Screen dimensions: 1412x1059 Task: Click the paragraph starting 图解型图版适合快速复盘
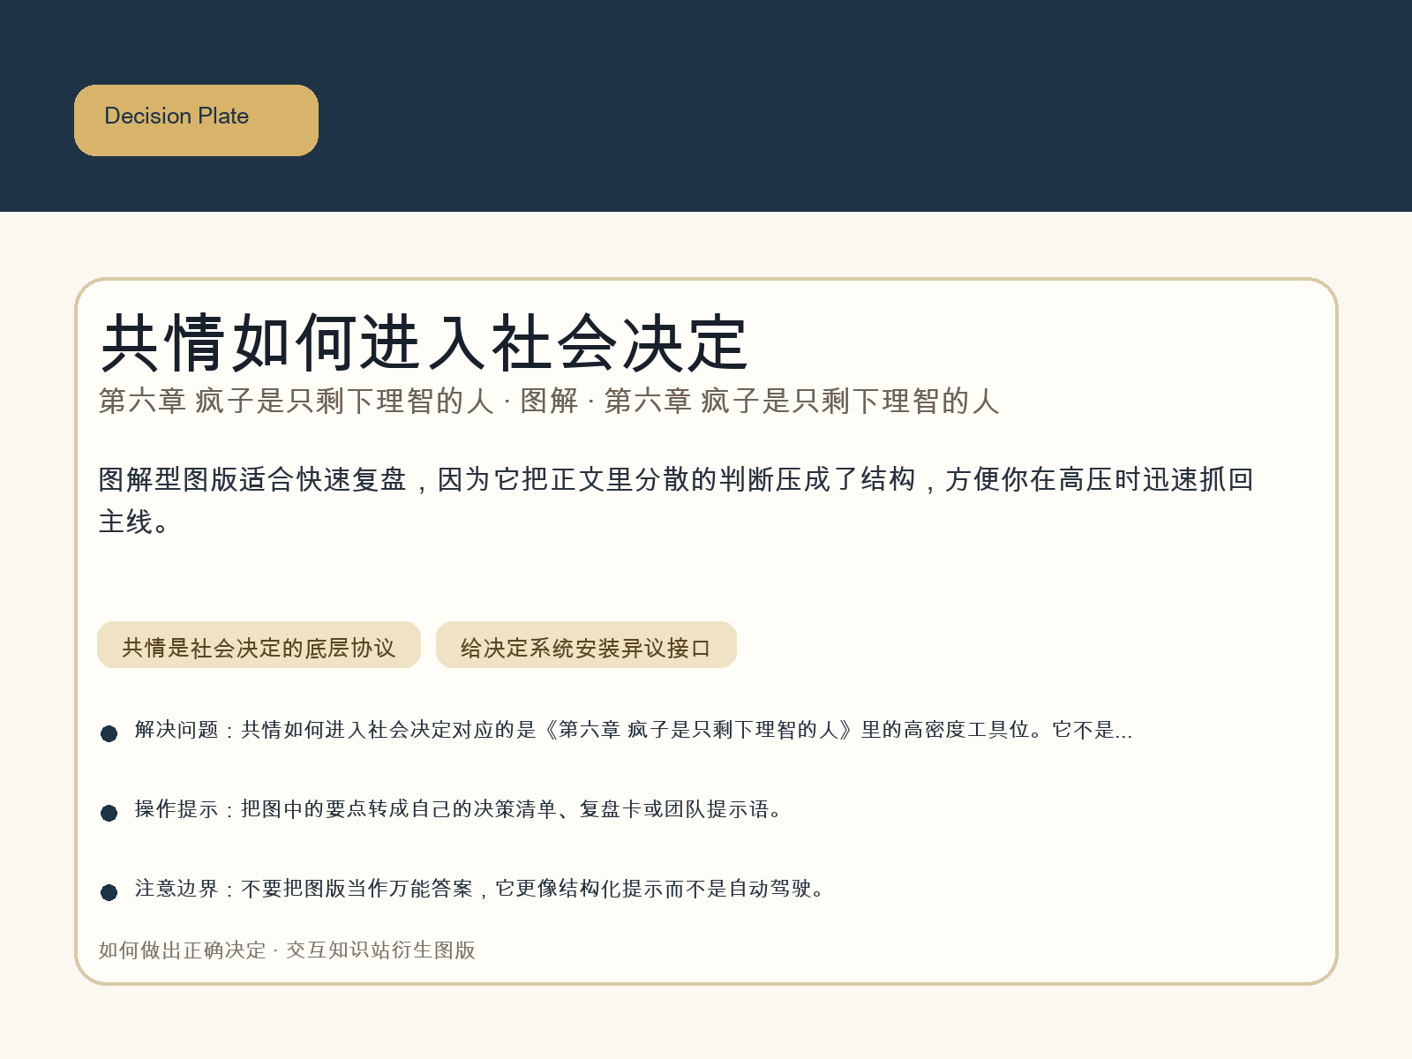coord(676,500)
